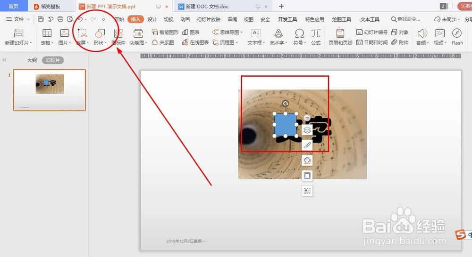The width and height of the screenshot is (472, 257).
Task: Click Online Chart (在线图表)
Action: click(195, 43)
